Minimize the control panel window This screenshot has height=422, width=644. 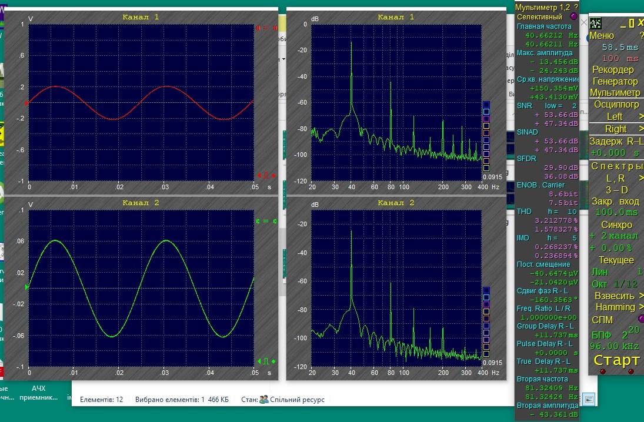[x=623, y=26]
